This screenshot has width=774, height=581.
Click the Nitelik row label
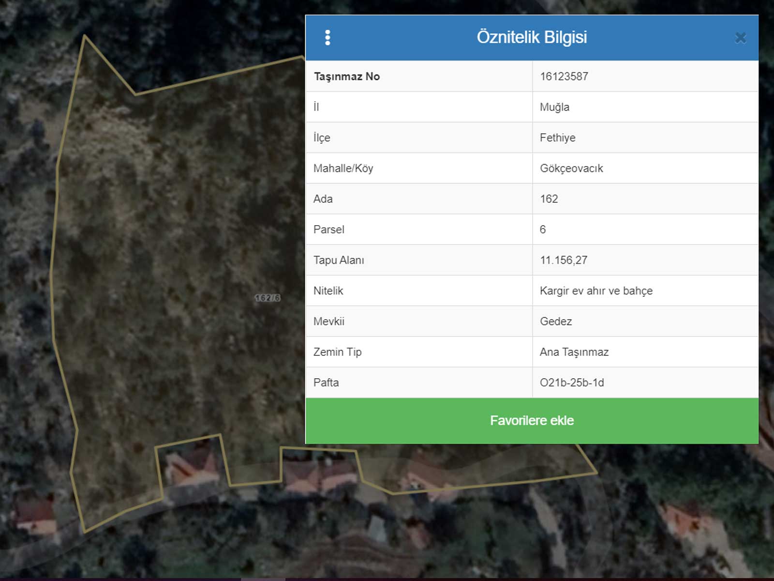[x=328, y=291]
